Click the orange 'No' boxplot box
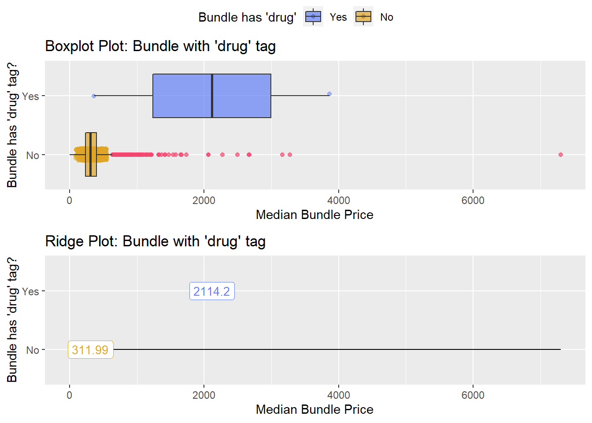The height and width of the screenshot is (423, 592). pyautogui.click(x=91, y=155)
